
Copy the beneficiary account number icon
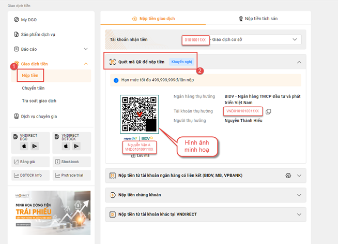click(x=268, y=111)
